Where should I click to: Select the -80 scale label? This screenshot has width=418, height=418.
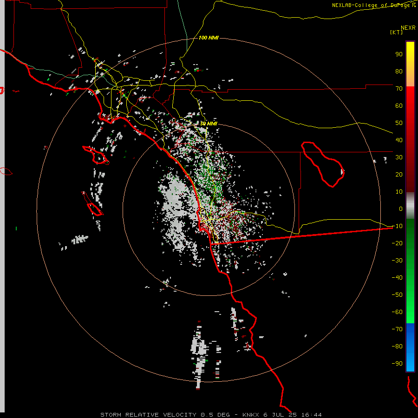(x=397, y=346)
